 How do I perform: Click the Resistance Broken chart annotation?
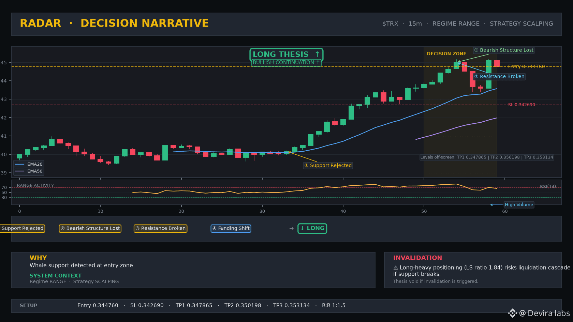click(499, 76)
